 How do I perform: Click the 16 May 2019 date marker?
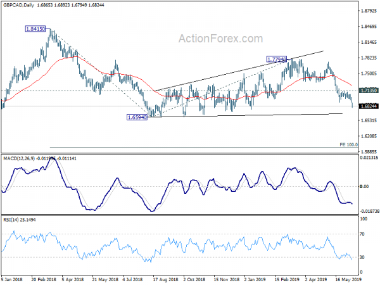pyautogui.click(x=348, y=279)
